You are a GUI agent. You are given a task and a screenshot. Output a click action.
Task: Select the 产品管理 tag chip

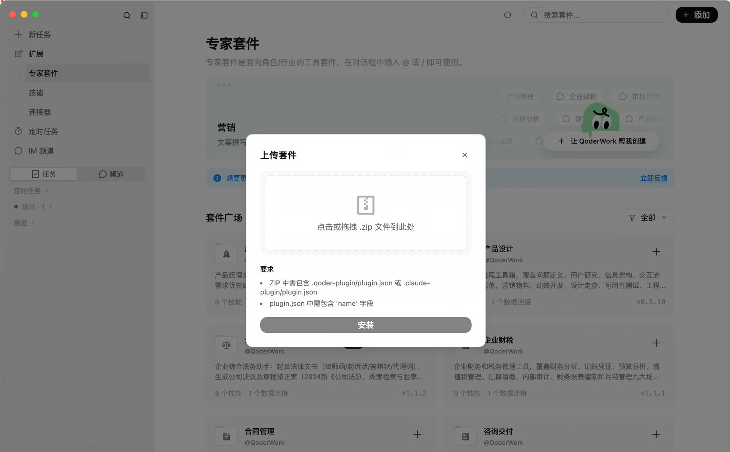point(514,96)
